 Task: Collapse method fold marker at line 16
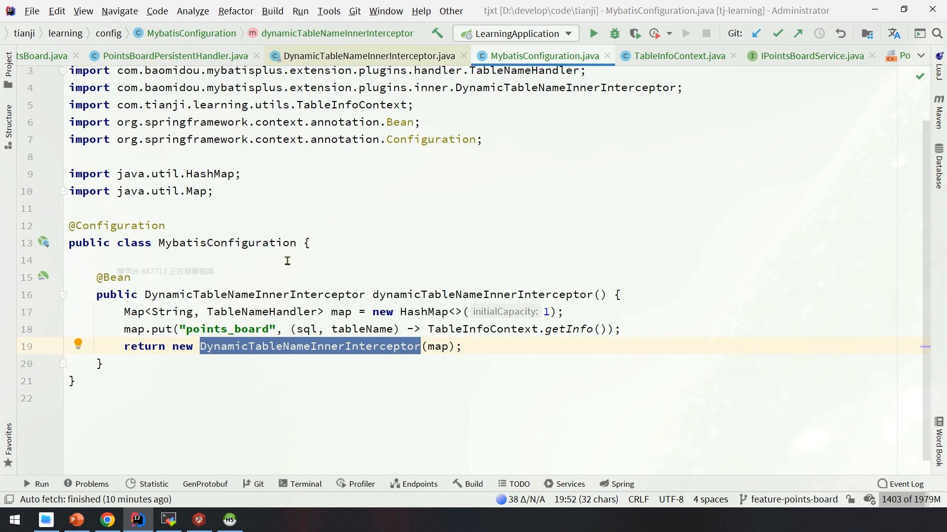point(63,295)
